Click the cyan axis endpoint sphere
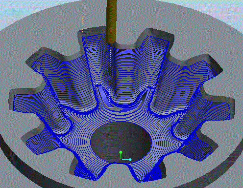The image size is (243, 188). pos(130,160)
